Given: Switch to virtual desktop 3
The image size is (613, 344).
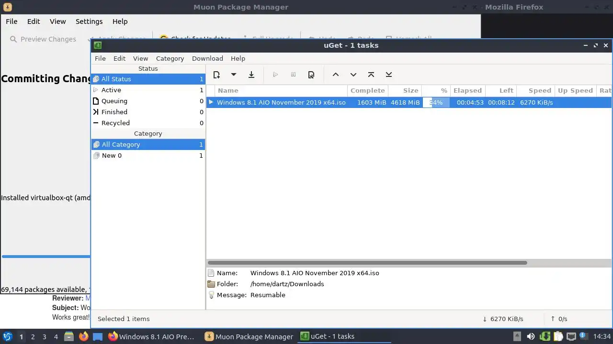Looking at the screenshot, I should pyautogui.click(x=44, y=337).
